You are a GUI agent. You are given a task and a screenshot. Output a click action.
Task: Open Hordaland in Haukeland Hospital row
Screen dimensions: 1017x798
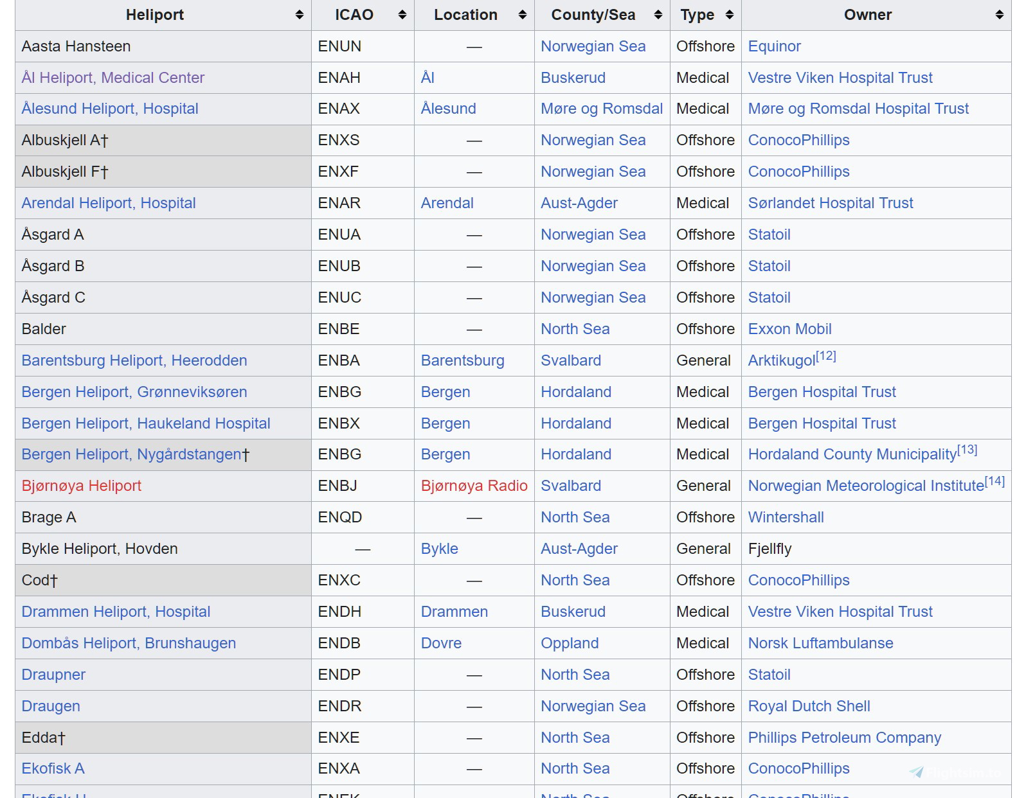[x=576, y=423]
